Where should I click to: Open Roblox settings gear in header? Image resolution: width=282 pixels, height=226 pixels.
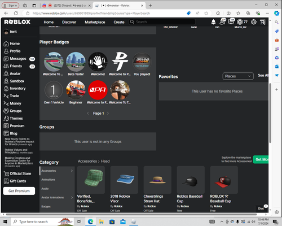pos(254,22)
